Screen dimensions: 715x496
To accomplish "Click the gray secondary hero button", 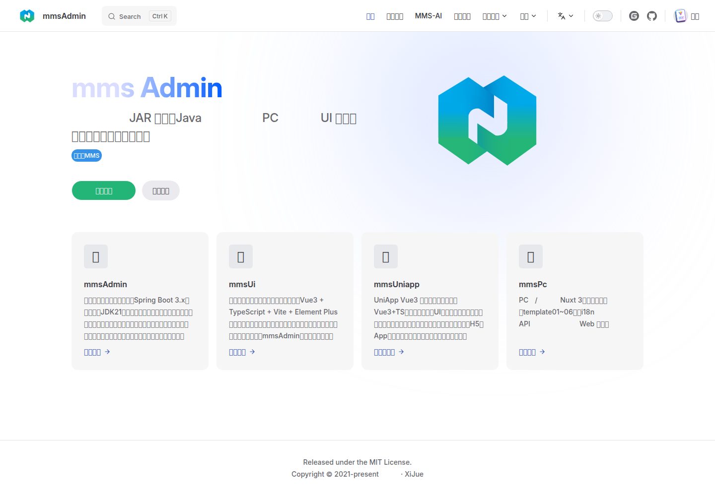I will 161,190.
